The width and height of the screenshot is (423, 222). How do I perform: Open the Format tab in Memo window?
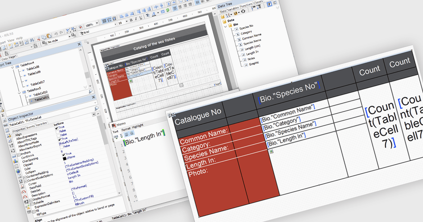point(126,129)
